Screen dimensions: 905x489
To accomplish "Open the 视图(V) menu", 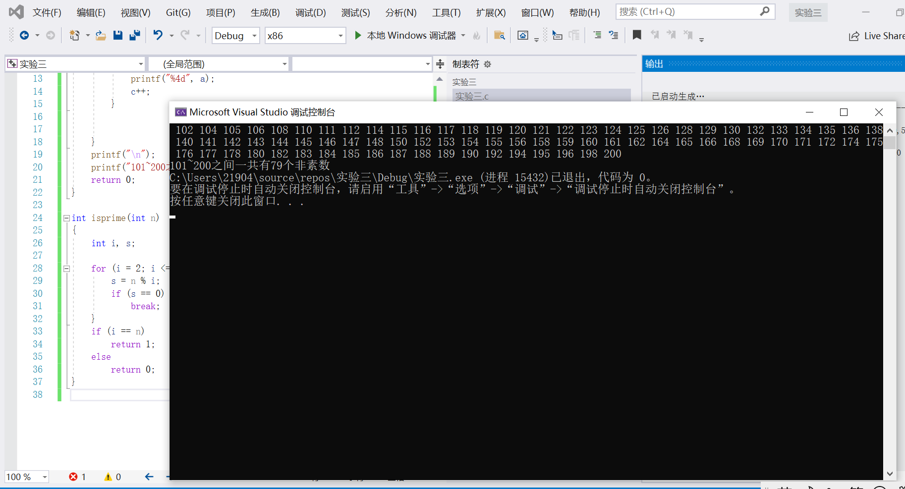I will [x=136, y=12].
